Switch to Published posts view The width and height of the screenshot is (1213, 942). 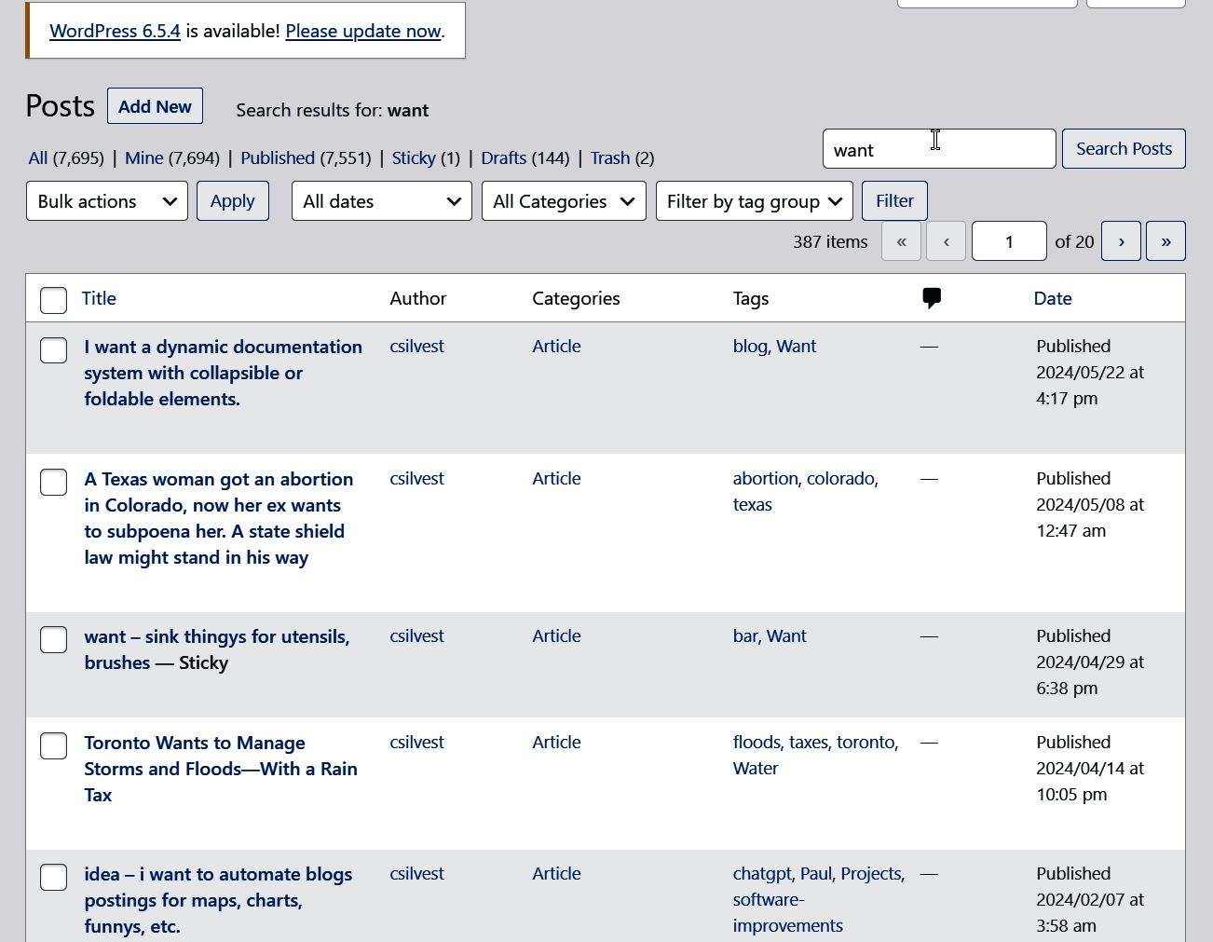pos(277,158)
